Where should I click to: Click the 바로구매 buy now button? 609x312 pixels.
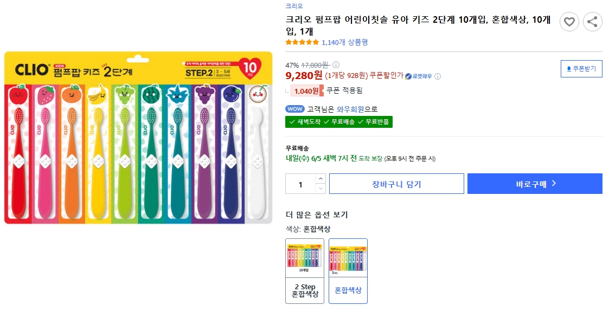(x=535, y=184)
